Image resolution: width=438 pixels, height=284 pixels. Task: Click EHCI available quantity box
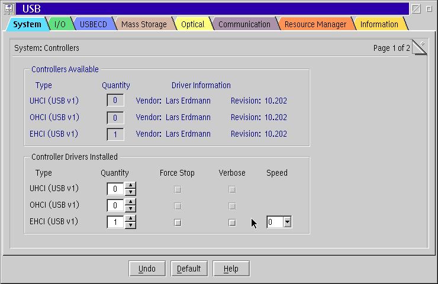[x=115, y=134]
